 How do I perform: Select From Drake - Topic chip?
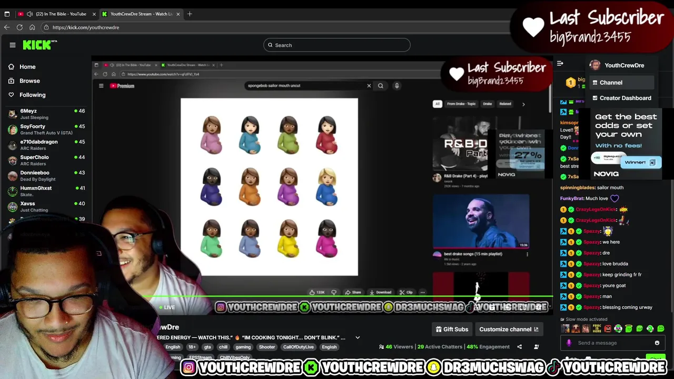tap(461, 104)
